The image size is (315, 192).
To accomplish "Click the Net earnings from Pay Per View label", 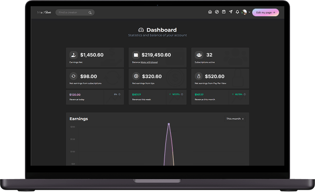I will 210,83.
